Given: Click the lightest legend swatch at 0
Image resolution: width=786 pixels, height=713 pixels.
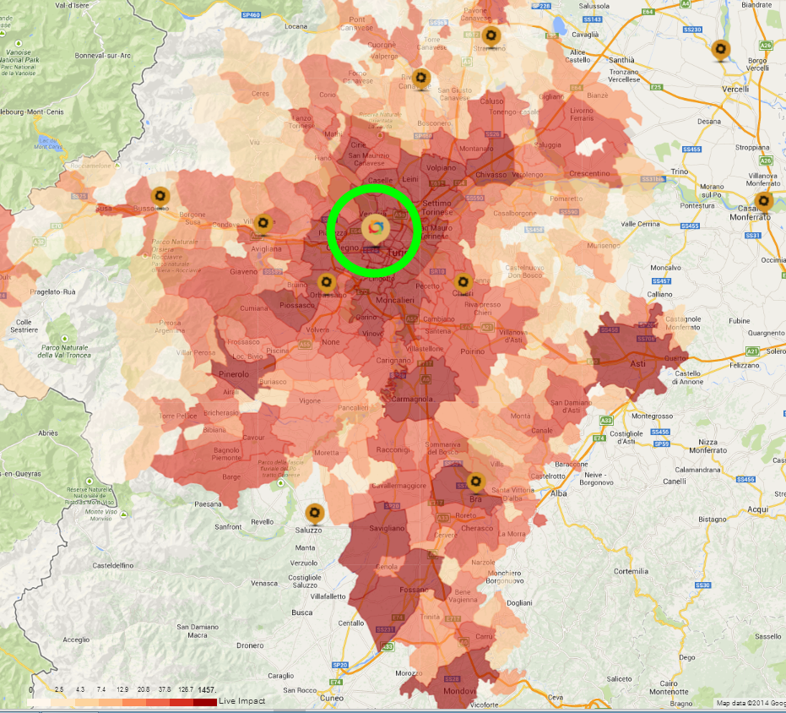Looking at the screenshot, I should [40, 702].
